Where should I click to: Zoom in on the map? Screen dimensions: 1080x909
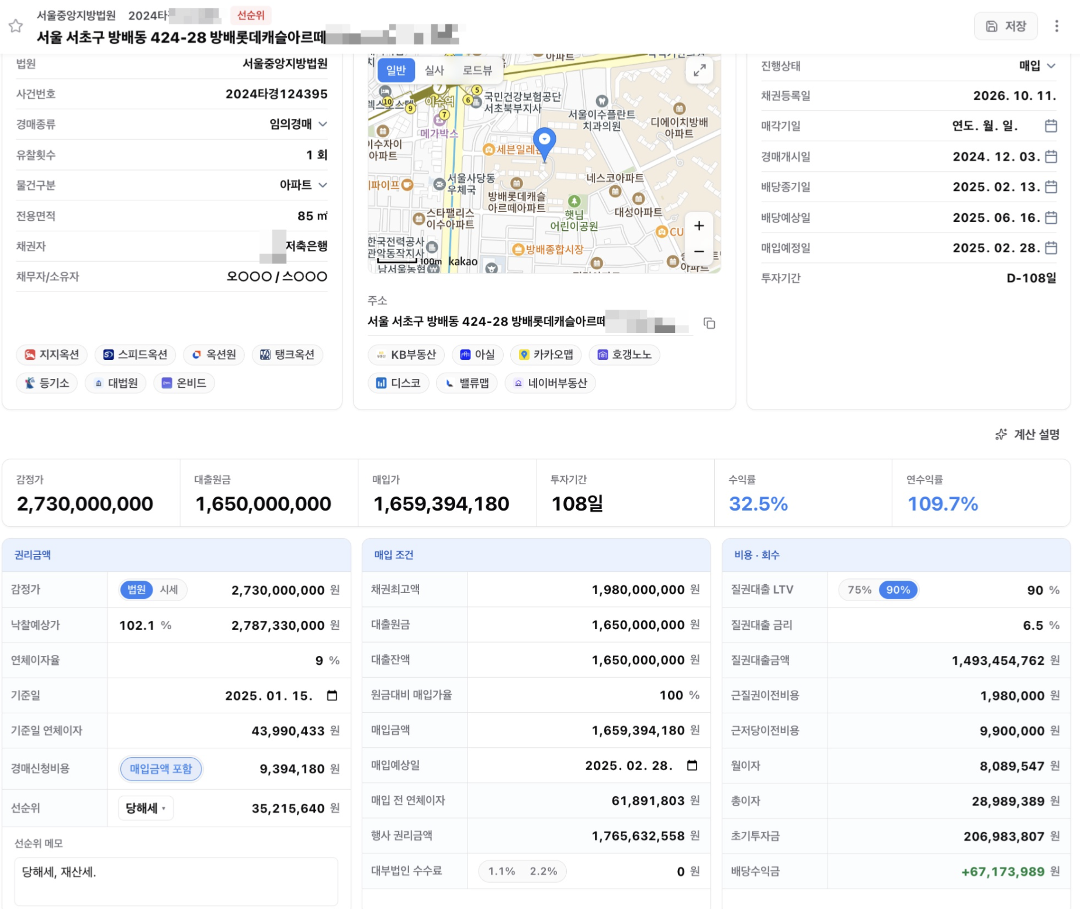click(x=699, y=226)
